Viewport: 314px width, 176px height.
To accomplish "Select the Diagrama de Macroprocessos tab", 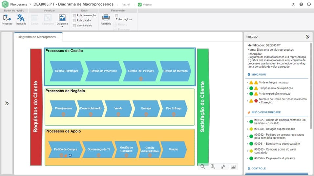I will (x=38, y=37).
